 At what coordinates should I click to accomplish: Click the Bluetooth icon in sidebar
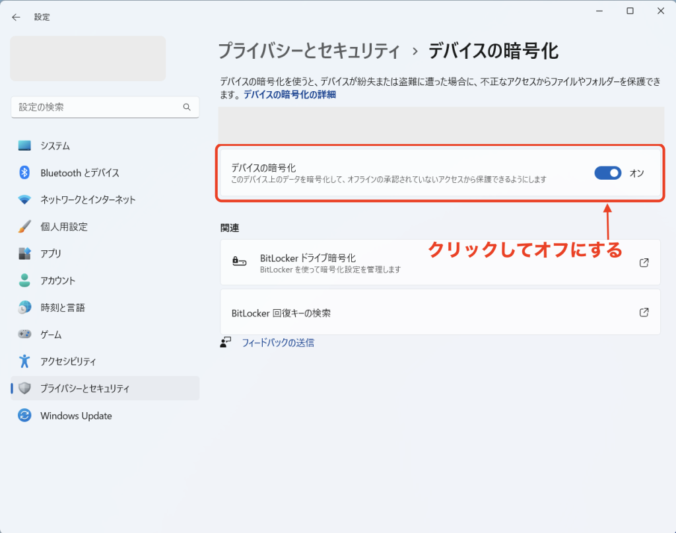24,172
